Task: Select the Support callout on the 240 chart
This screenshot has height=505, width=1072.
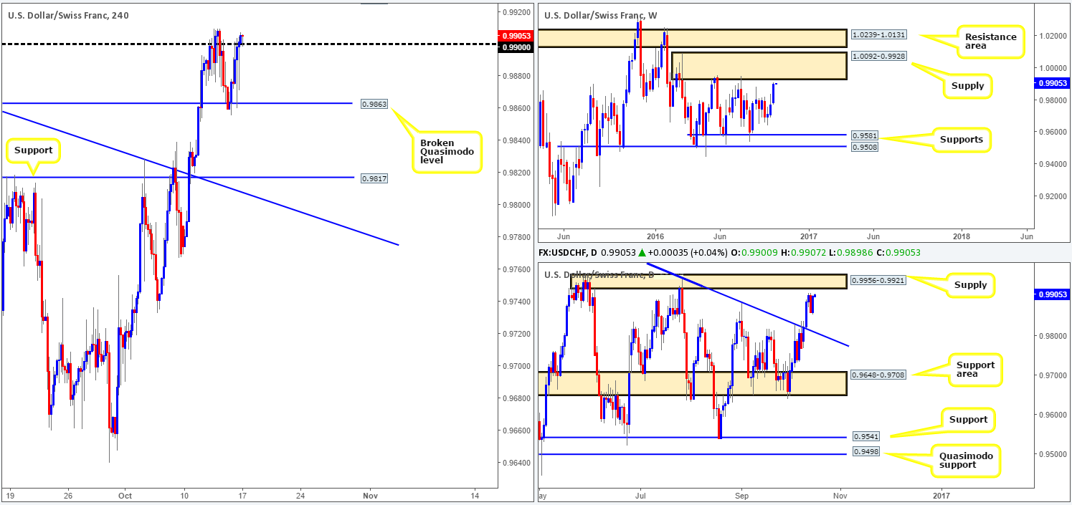Action: click(x=34, y=151)
